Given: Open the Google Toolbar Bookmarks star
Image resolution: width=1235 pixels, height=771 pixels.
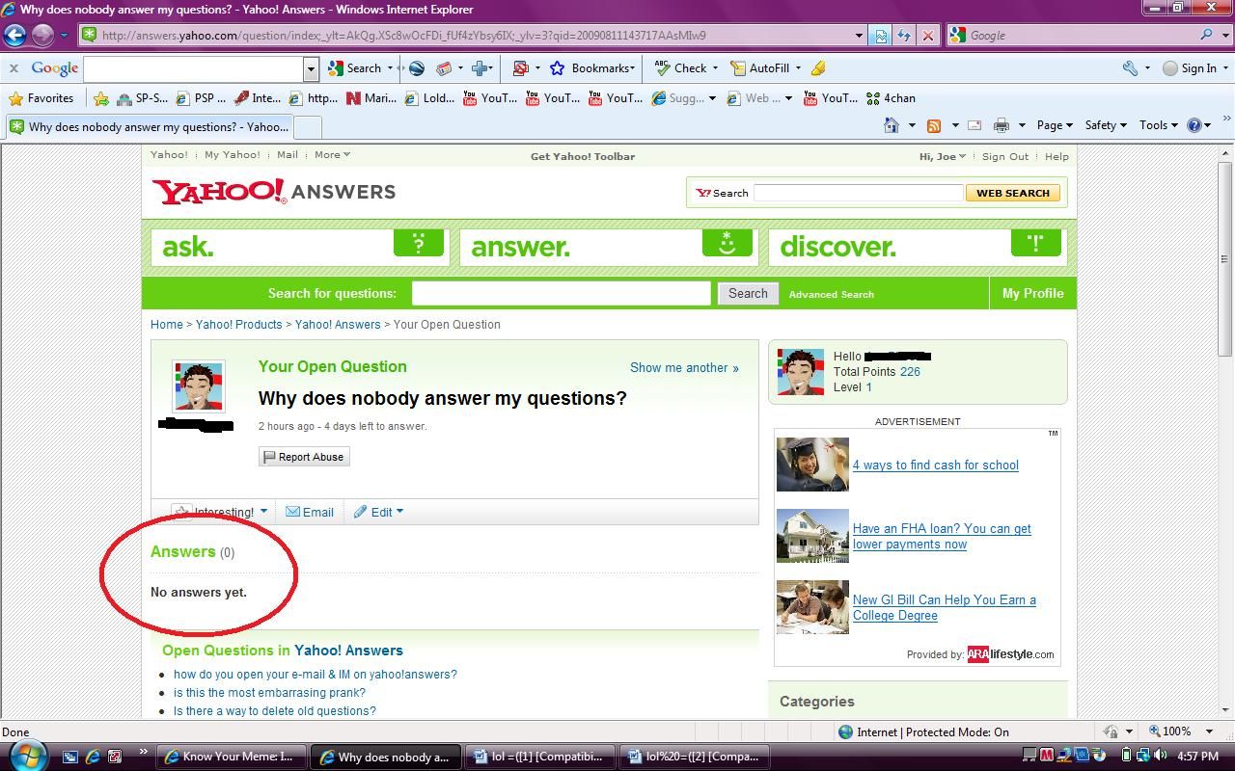Looking at the screenshot, I should 591,68.
